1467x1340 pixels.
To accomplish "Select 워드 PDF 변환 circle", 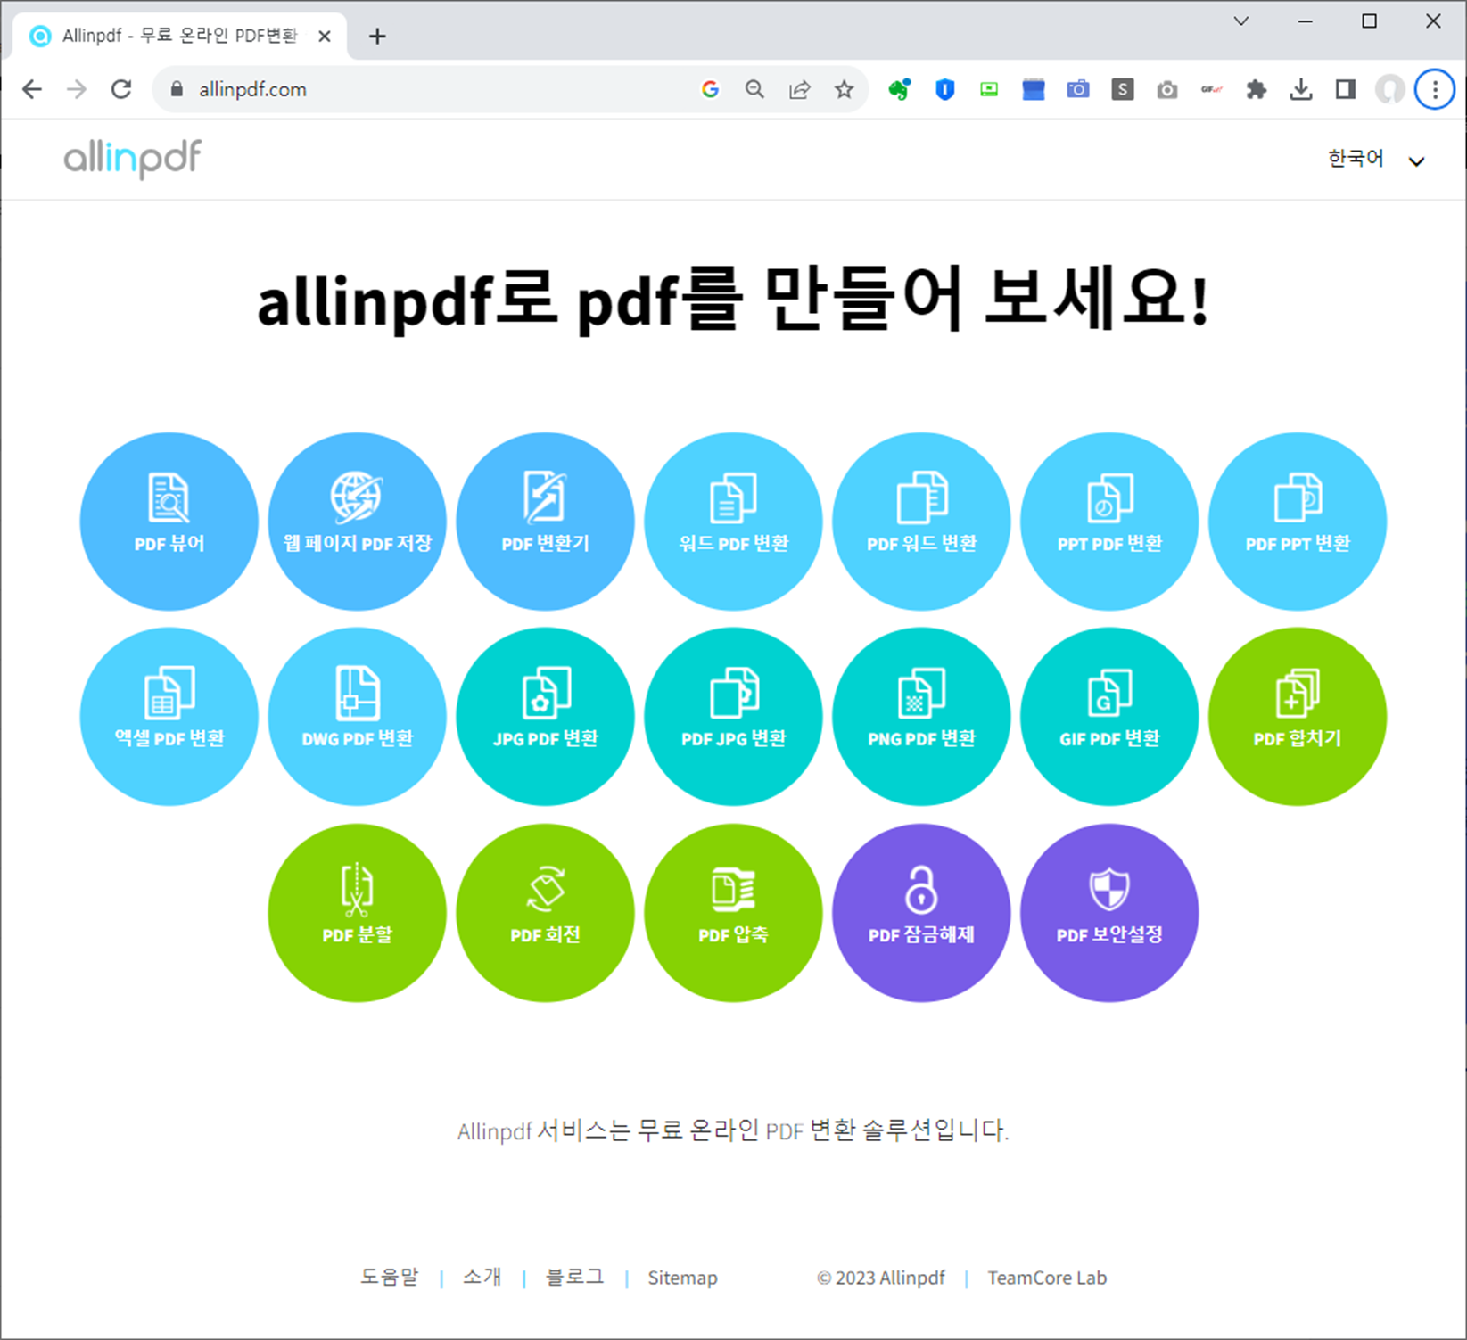I will click(734, 522).
